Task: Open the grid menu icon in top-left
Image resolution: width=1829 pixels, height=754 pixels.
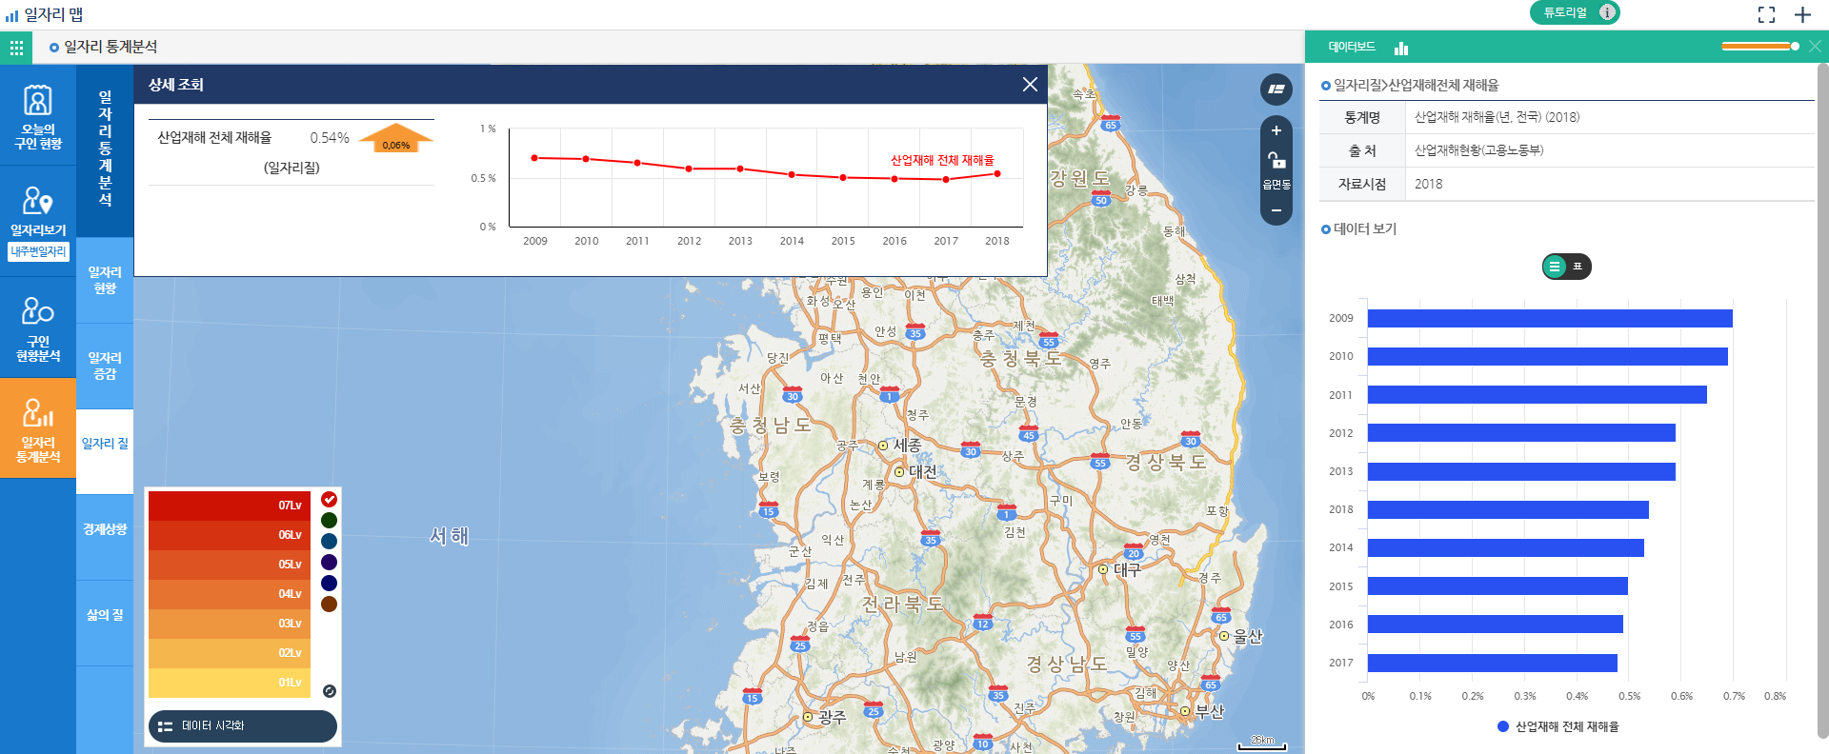Action: point(16,47)
